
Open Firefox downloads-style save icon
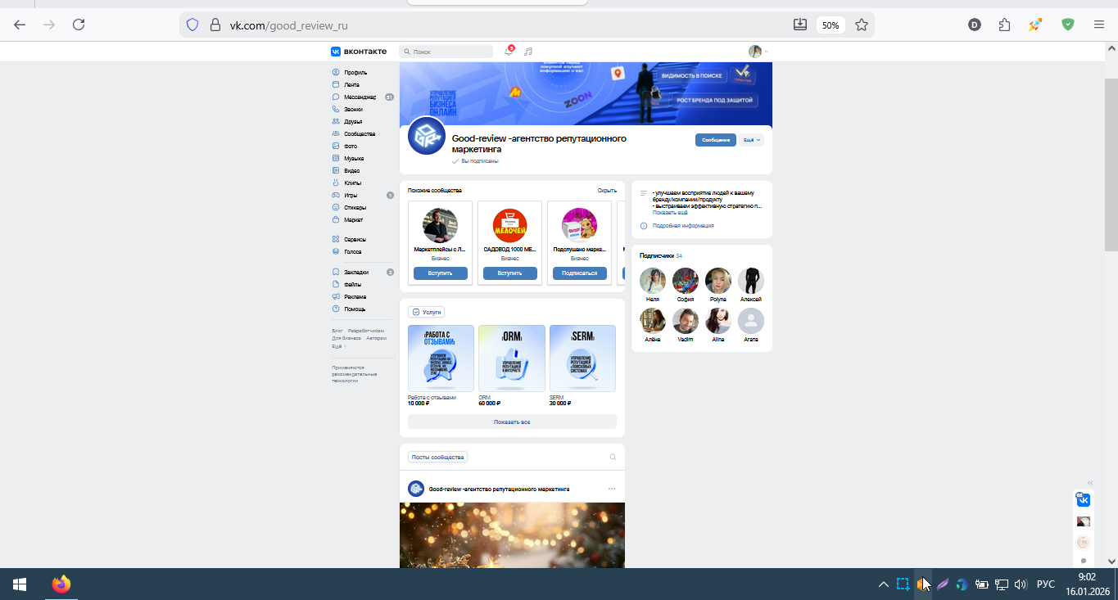(x=800, y=25)
